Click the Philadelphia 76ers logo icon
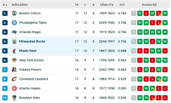 (x=14, y=23)
